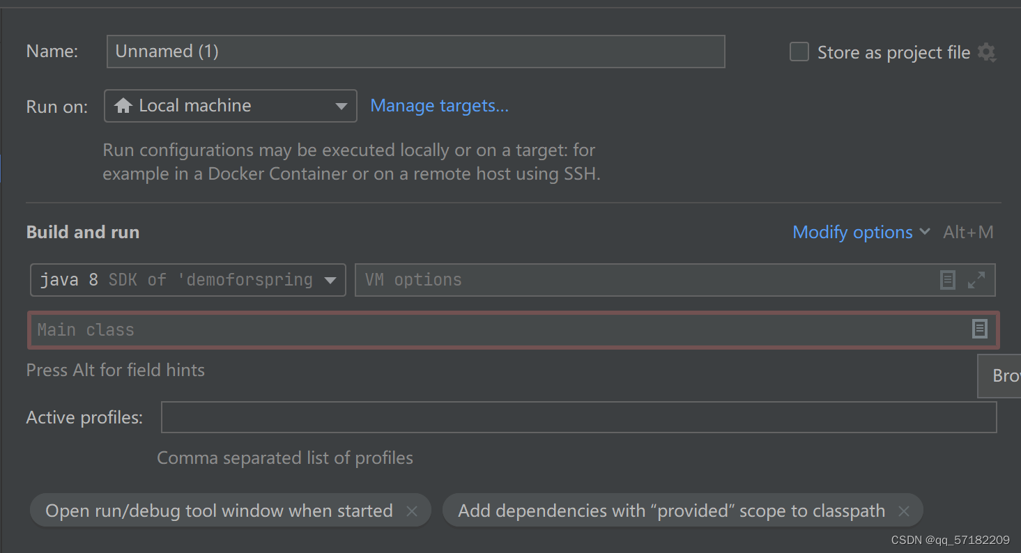1021x553 pixels.
Task: Click the expand arrows icon on VM options field
Action: tap(976, 280)
